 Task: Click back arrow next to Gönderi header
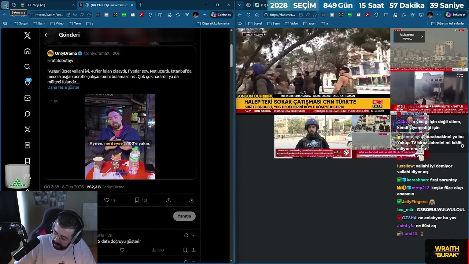point(47,35)
